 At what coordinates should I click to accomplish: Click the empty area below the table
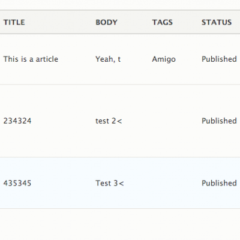pos(120,224)
